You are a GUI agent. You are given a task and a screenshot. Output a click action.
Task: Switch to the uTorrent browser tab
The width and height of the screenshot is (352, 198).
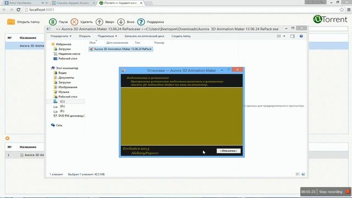tap(121, 3)
